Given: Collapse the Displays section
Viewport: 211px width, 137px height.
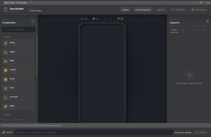Looking at the screenshot, I should click(2, 114).
